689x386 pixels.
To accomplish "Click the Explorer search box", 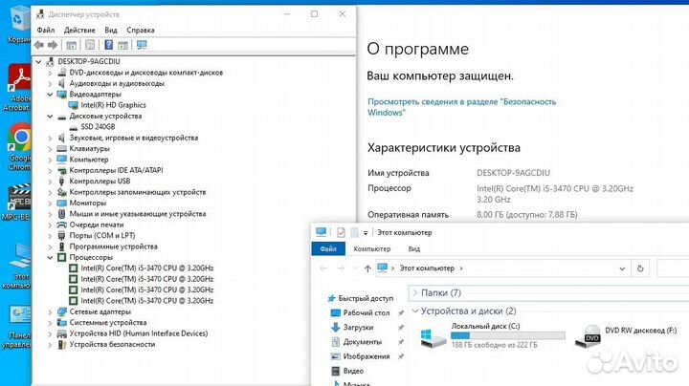I will [673, 268].
